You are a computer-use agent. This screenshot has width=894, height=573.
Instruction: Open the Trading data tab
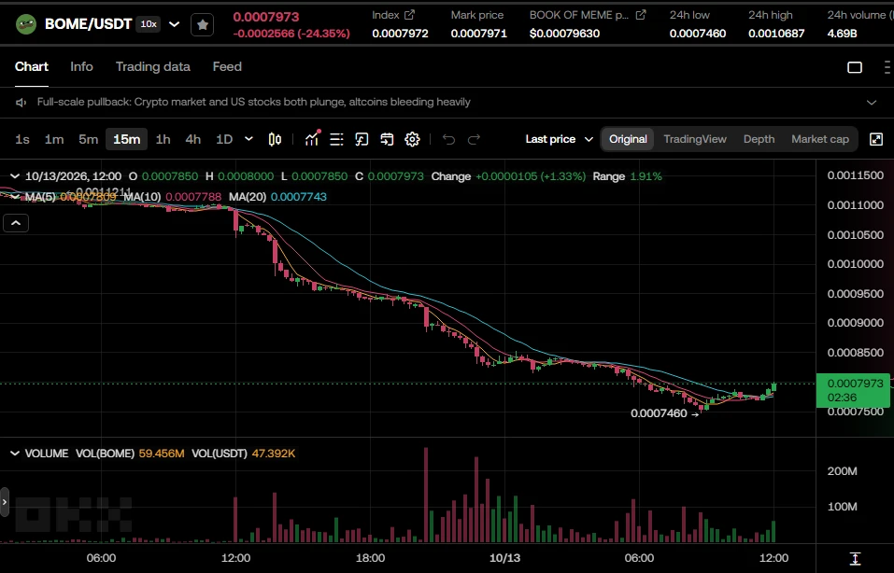pos(153,66)
